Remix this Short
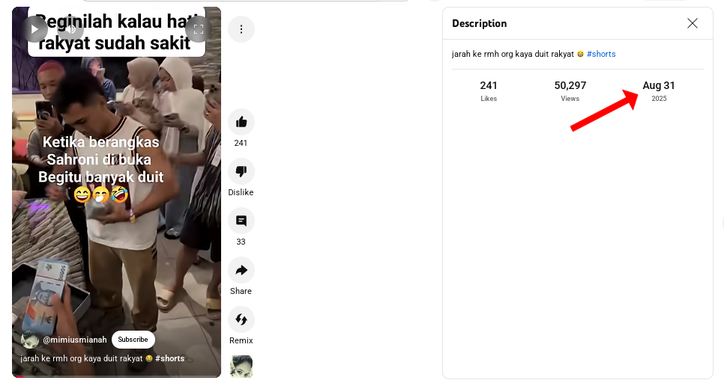724x383 pixels. tap(241, 319)
